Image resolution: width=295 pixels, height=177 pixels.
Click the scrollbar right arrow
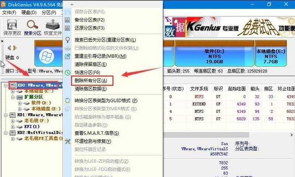[291, 135]
